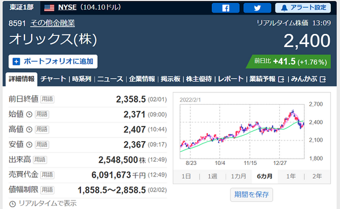This screenshot has width=340, height=209.
Task: Click the external-link icon beside みんかぶ
Action: [x=322, y=79]
